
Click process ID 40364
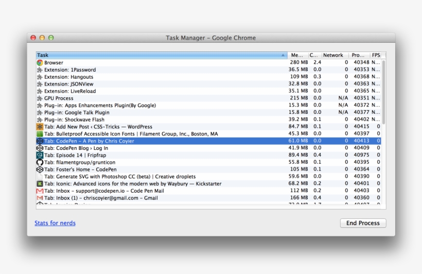click(361, 169)
